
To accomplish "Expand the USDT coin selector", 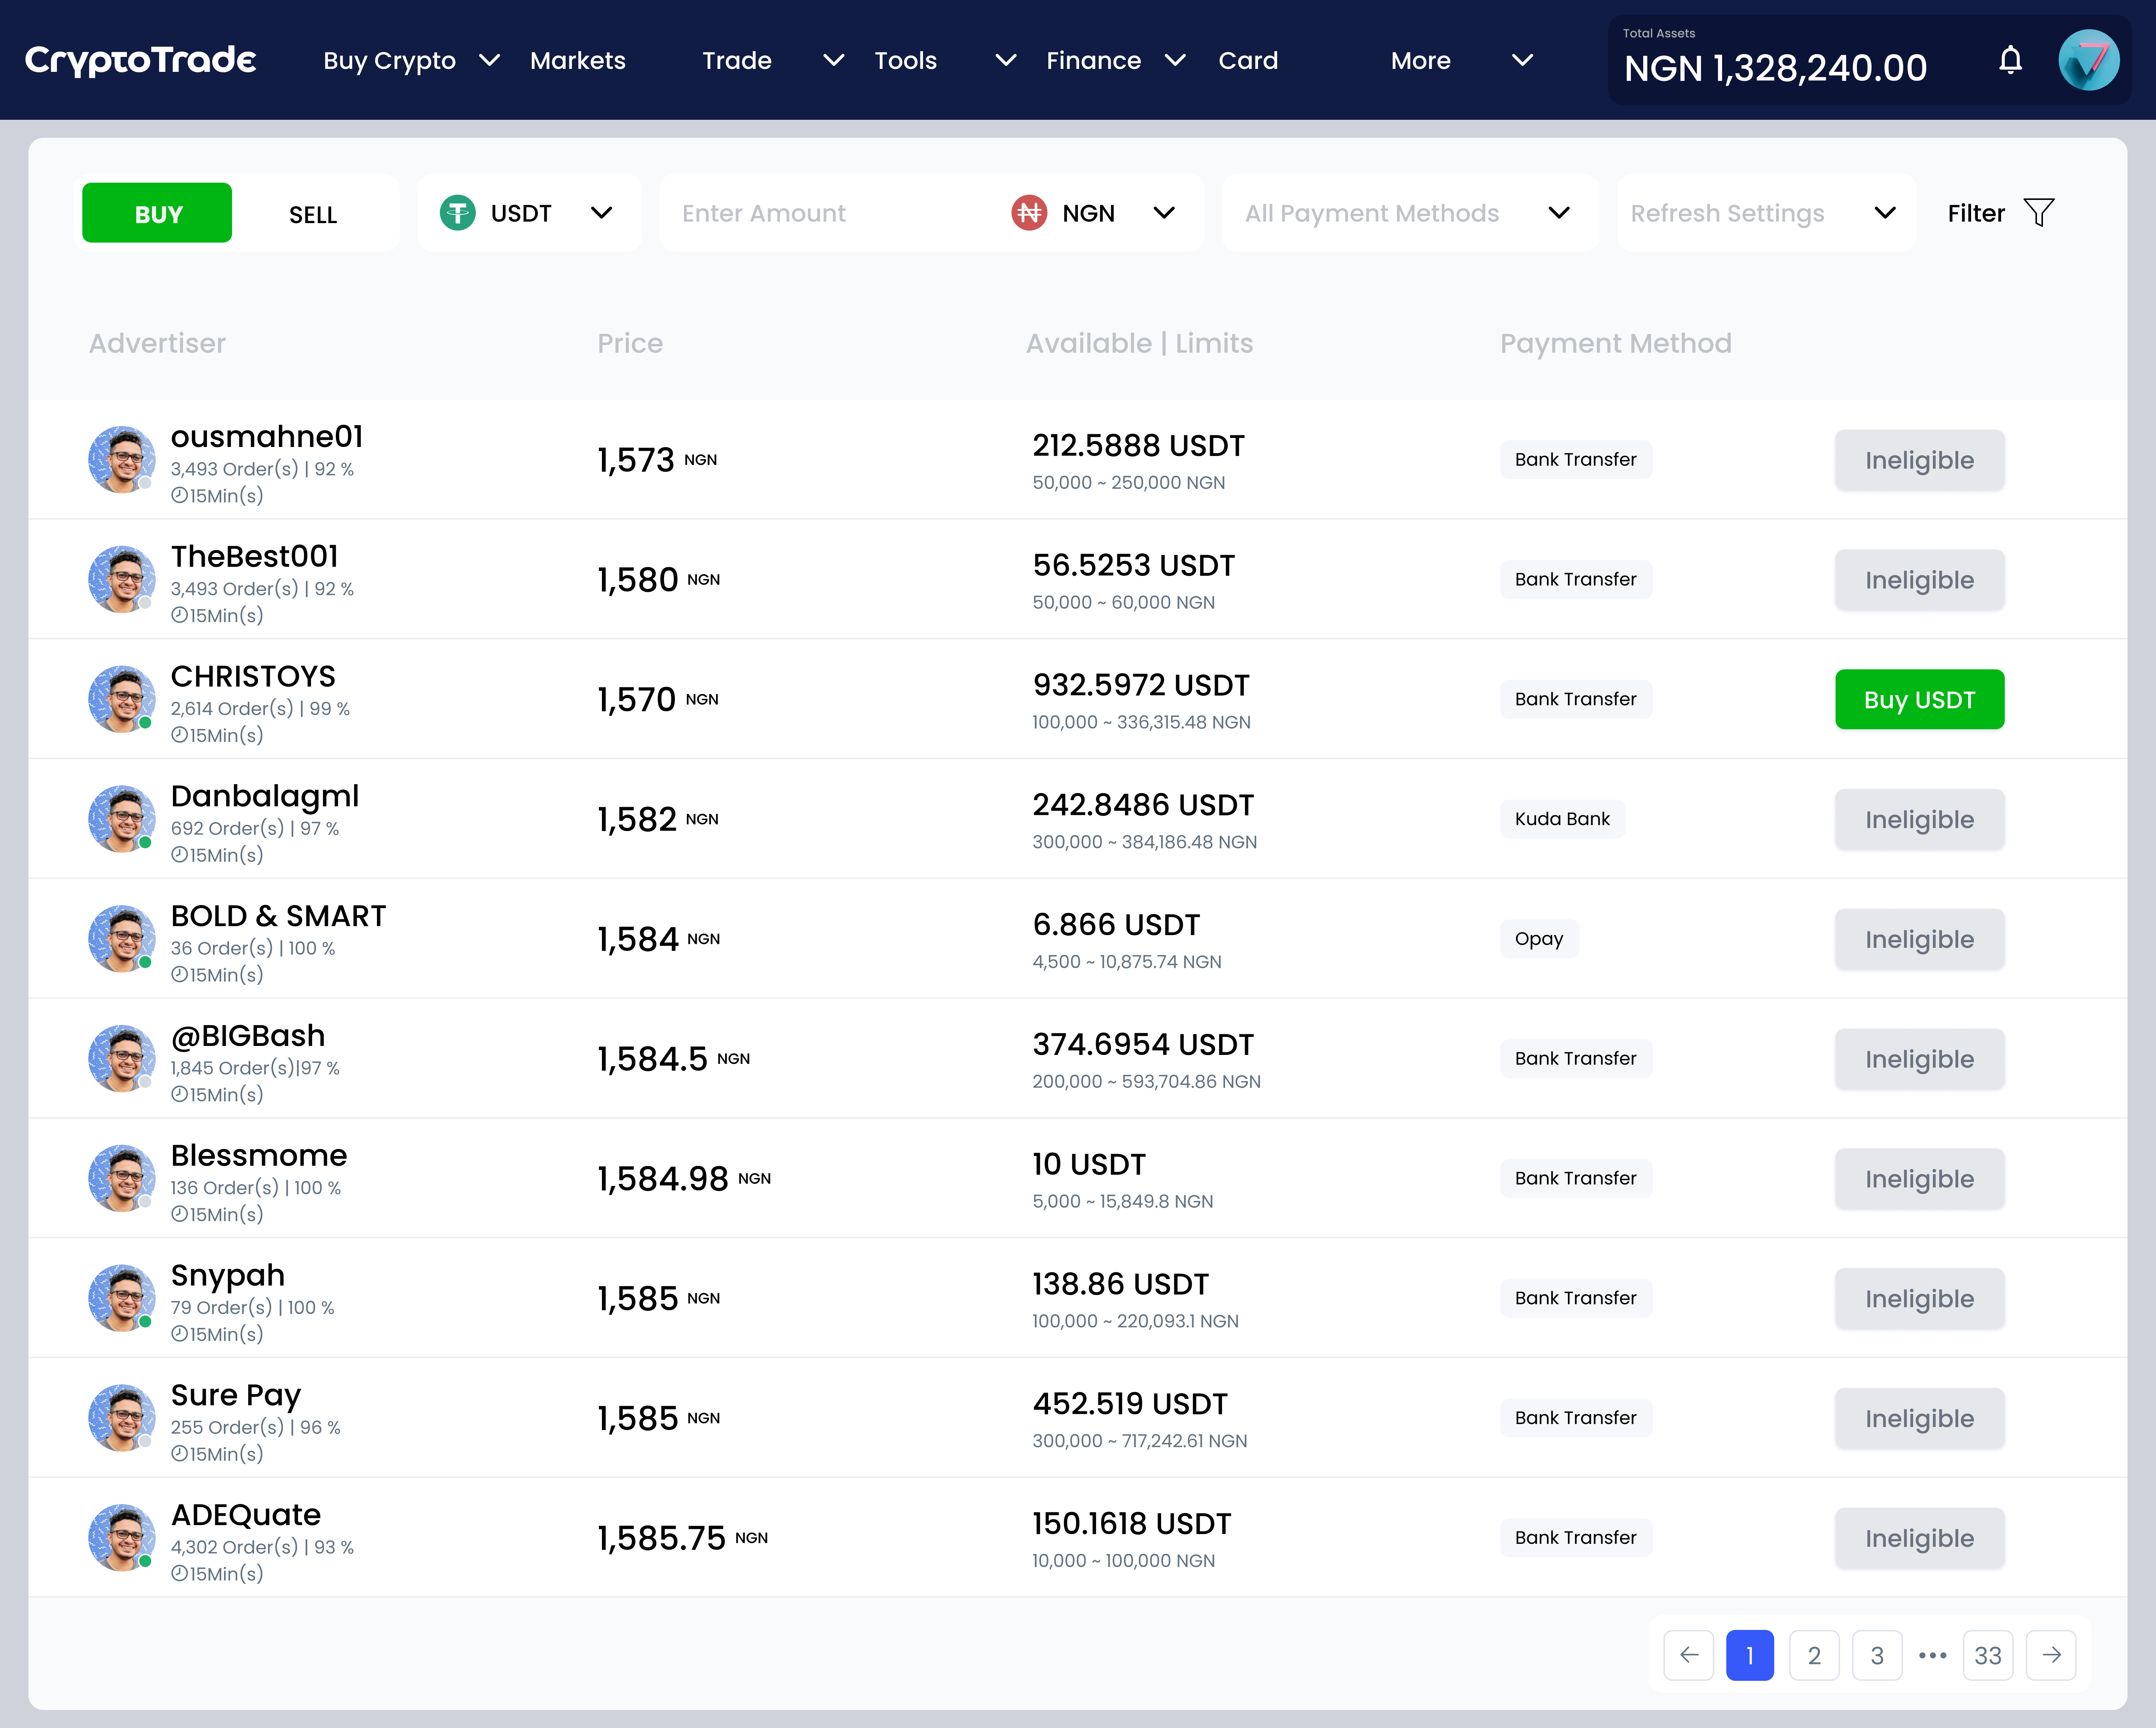I will pyautogui.click(x=528, y=213).
